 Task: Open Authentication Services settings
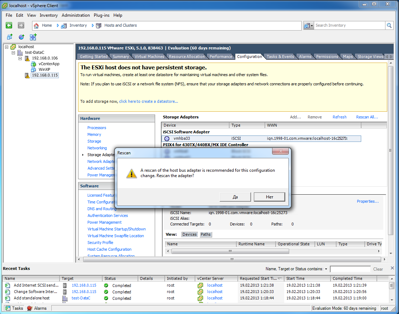coord(108,215)
